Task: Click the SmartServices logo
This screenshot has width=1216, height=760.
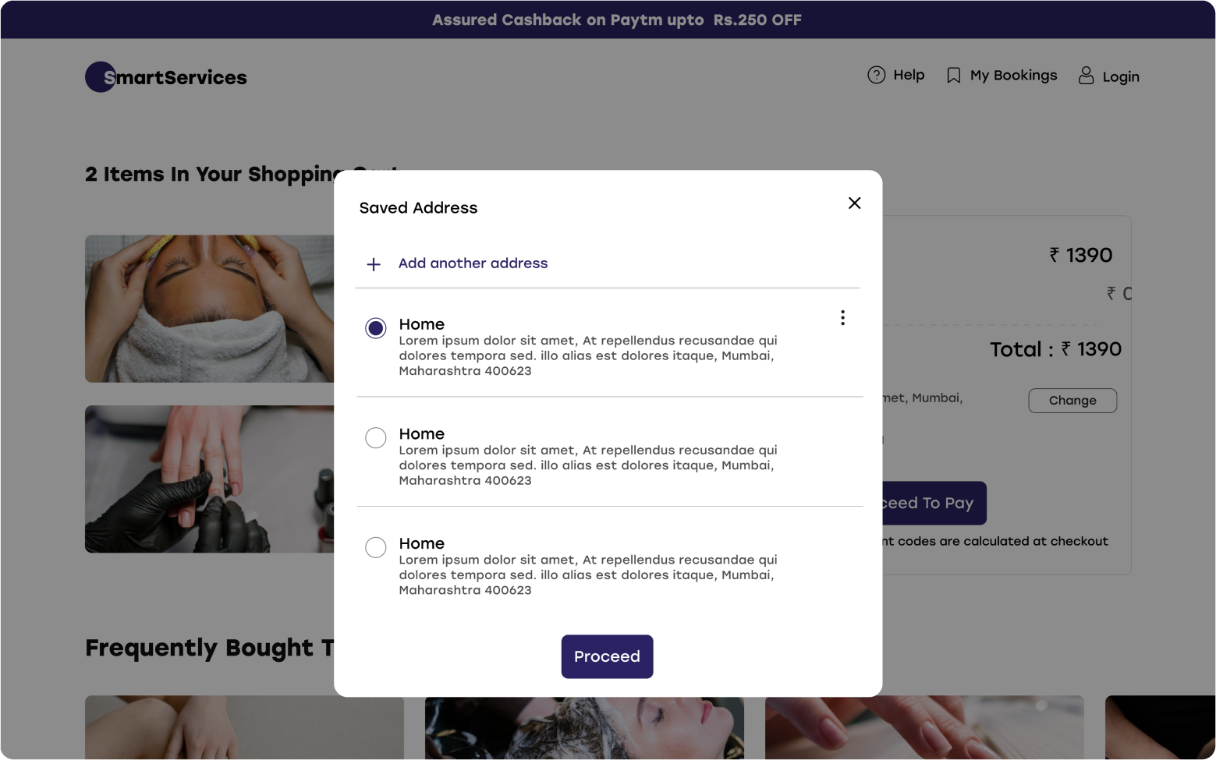Action: point(166,77)
